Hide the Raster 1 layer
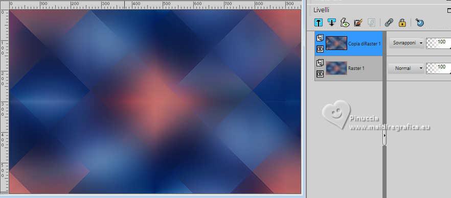The height and width of the screenshot is (198, 451). [x=320, y=74]
